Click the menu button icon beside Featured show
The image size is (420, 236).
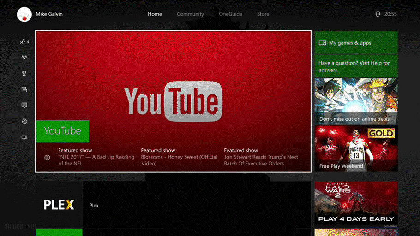coord(47,158)
